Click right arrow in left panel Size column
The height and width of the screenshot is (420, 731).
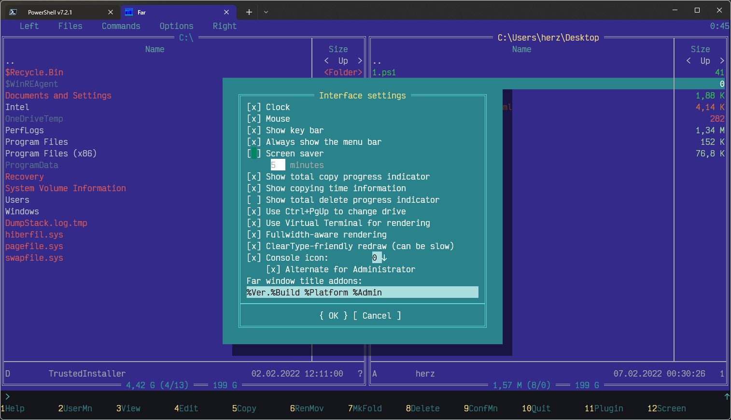[x=360, y=61]
